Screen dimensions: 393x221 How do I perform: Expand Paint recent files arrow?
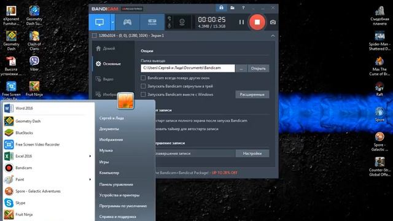pyautogui.click(x=90, y=179)
